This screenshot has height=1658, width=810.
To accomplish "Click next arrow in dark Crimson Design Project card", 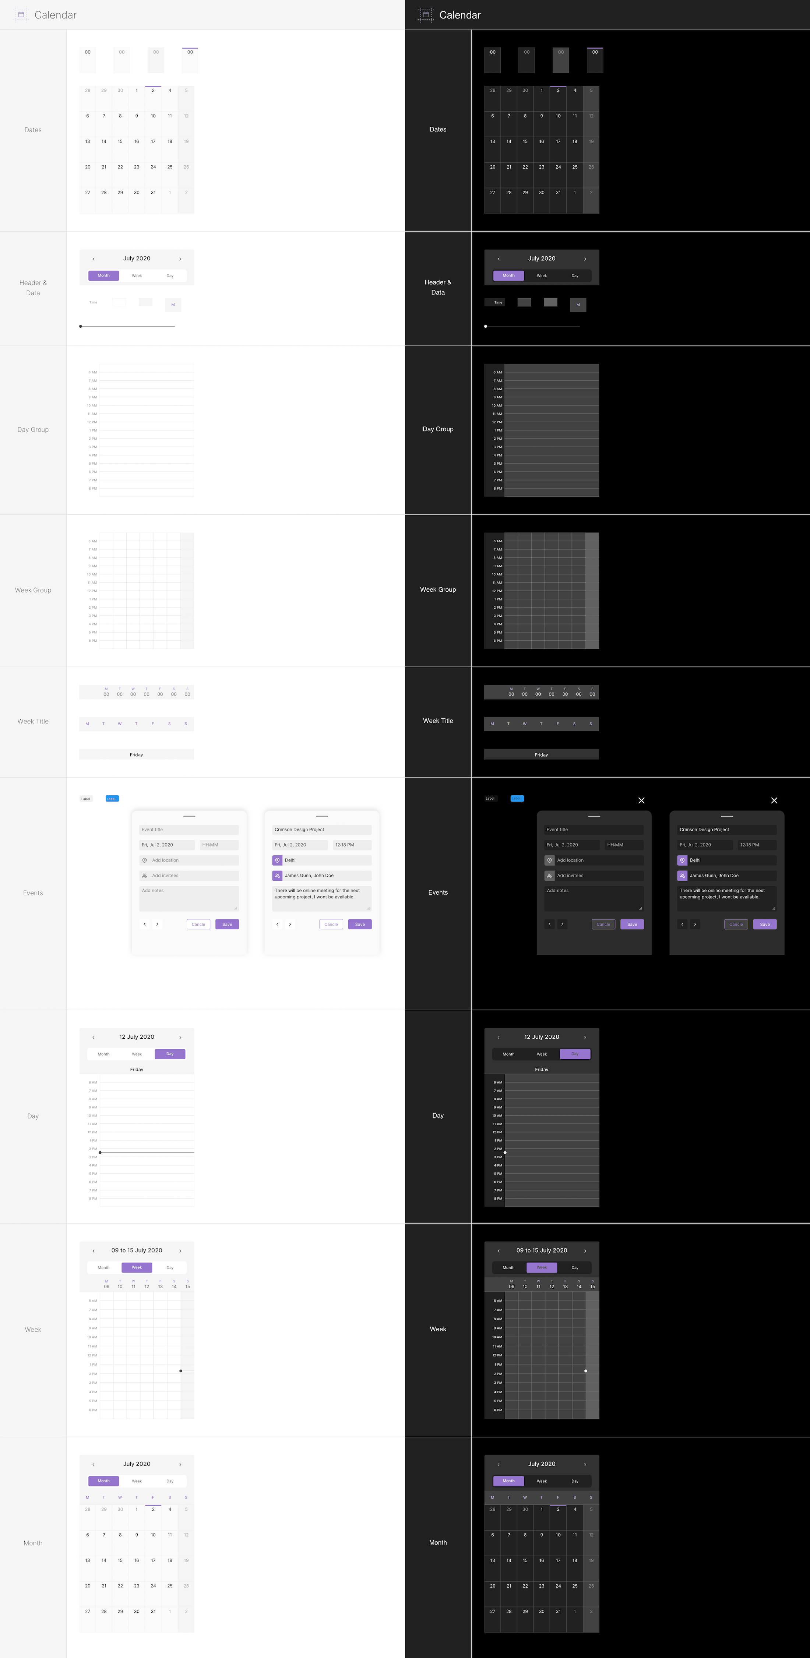I will tap(695, 924).
